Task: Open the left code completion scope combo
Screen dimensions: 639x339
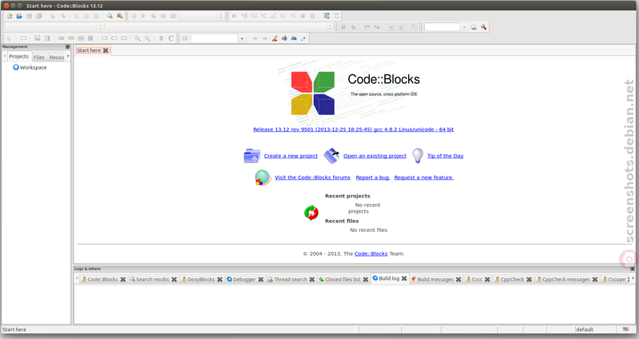Action: tap(54, 27)
